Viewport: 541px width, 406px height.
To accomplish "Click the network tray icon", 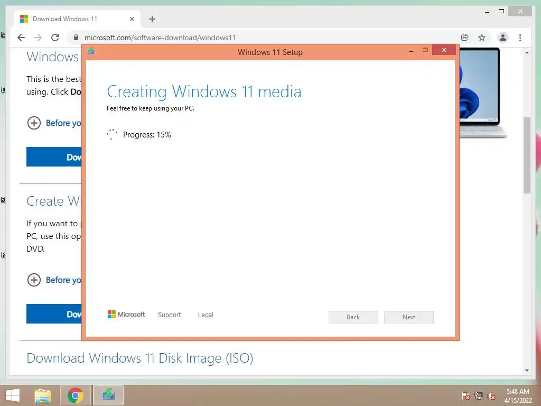I will [479, 396].
